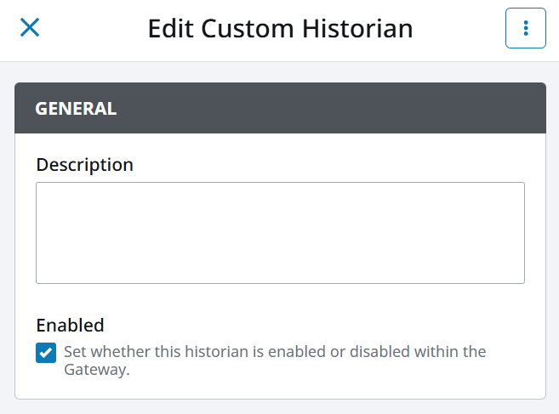
Task: Focus the Description text area
Action: (280, 232)
